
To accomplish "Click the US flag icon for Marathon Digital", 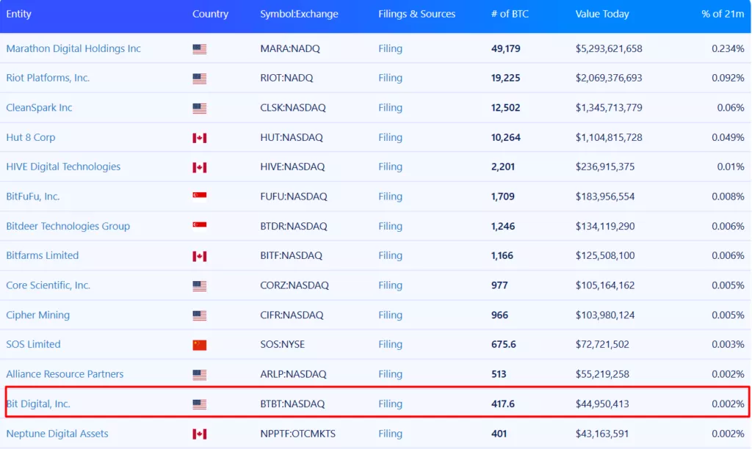I will click(x=199, y=49).
